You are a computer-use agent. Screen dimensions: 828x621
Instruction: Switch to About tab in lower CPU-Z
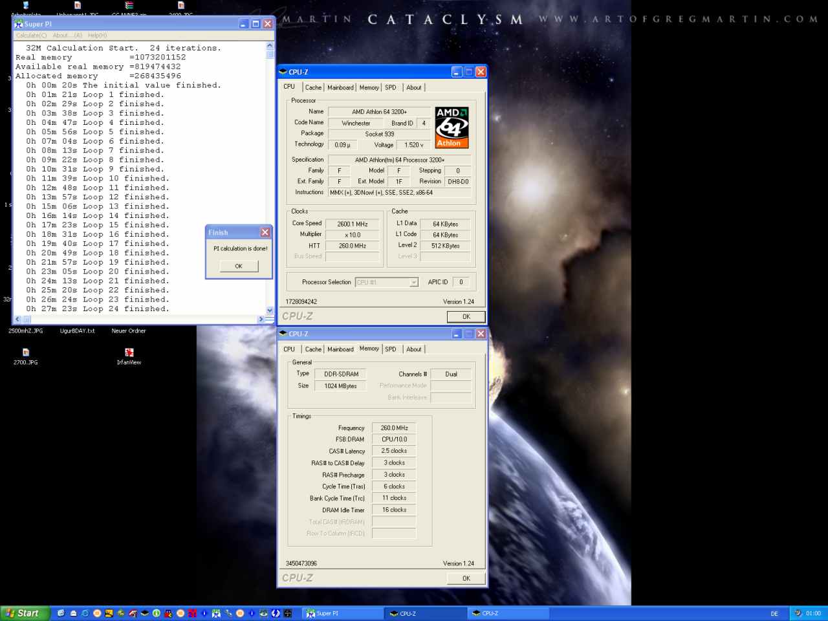pyautogui.click(x=414, y=349)
